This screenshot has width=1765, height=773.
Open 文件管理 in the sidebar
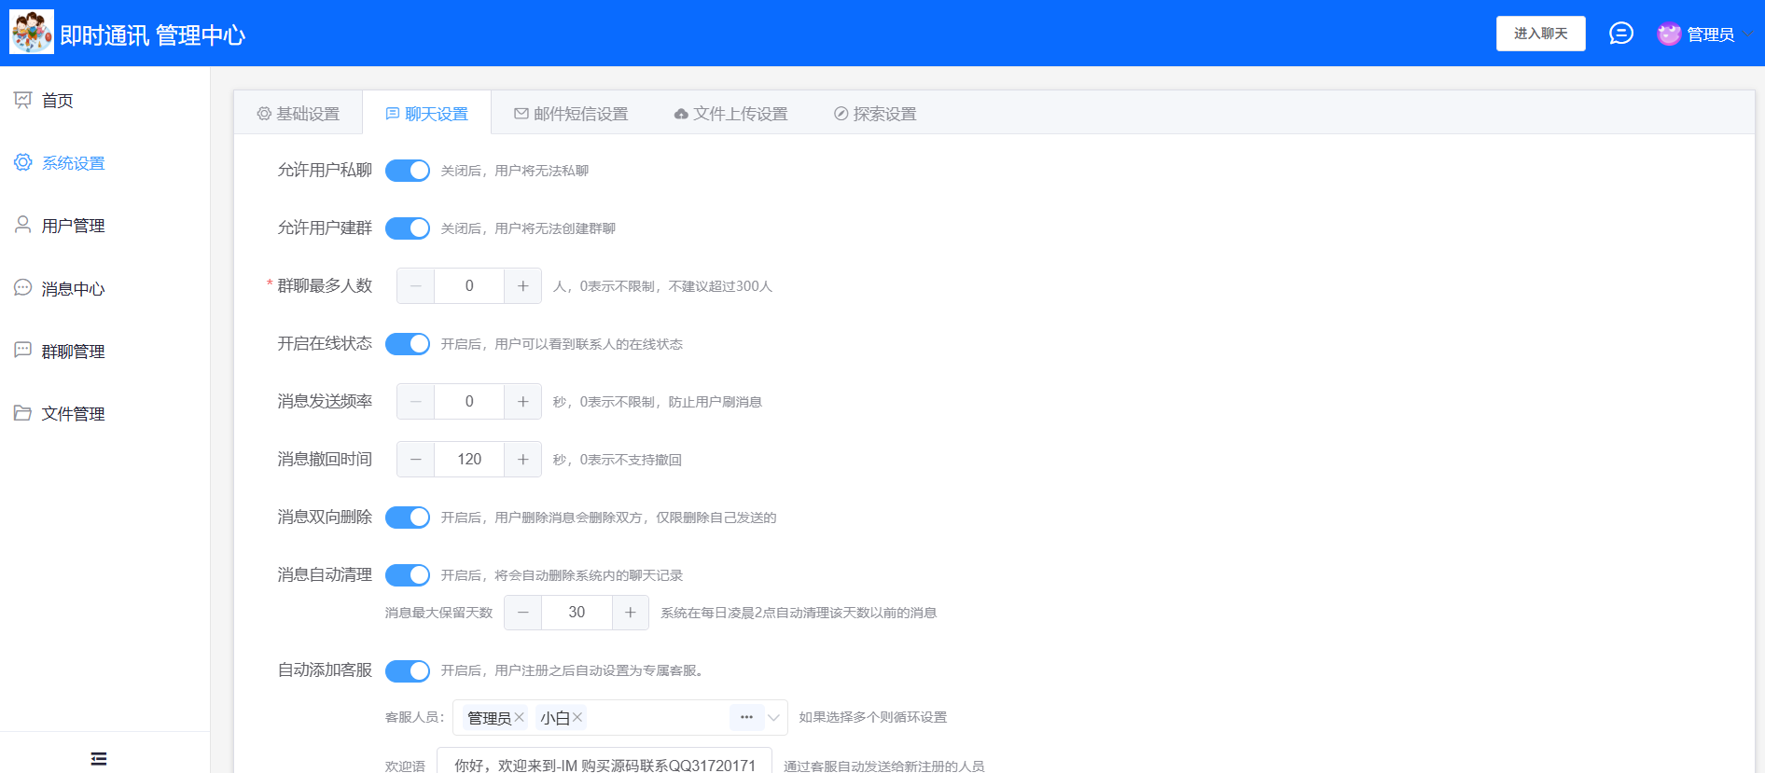104,413
